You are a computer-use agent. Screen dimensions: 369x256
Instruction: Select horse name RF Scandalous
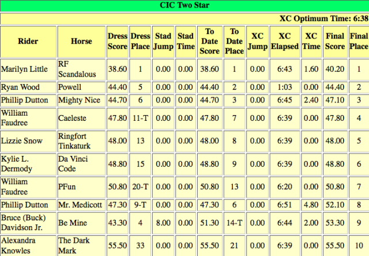tap(77, 69)
